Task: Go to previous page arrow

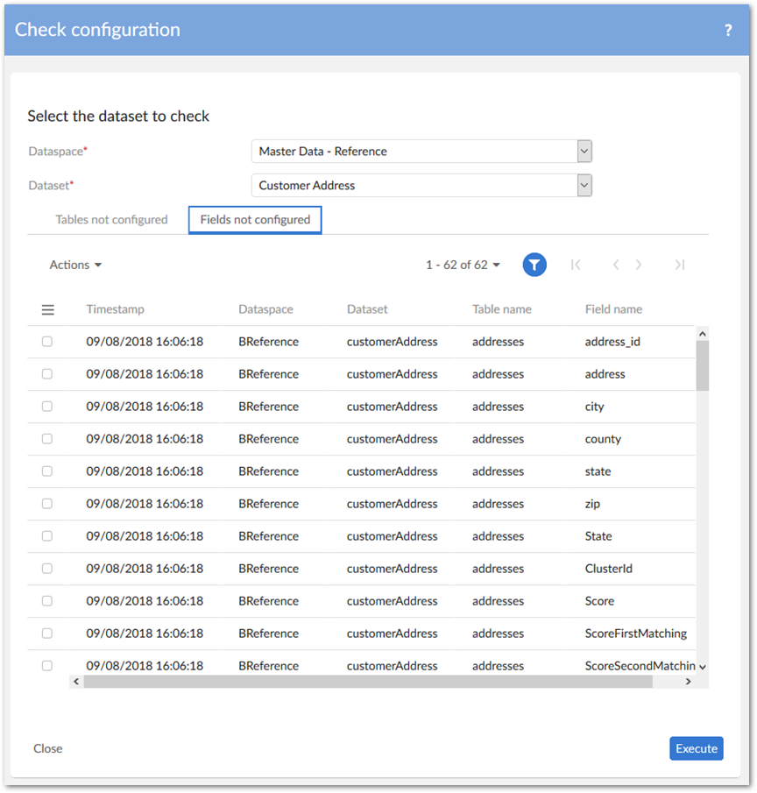Action: pyautogui.click(x=616, y=265)
